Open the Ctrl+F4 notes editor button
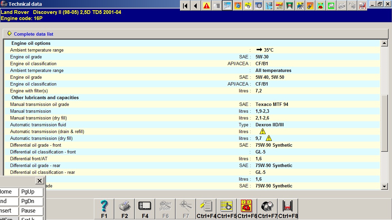Screen dimensions: 392x220 pyautogui.click(x=206, y=209)
